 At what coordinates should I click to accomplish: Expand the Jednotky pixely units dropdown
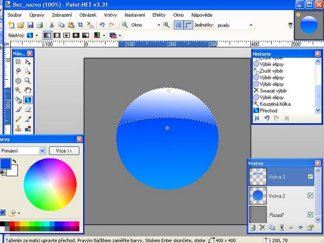(x=251, y=25)
